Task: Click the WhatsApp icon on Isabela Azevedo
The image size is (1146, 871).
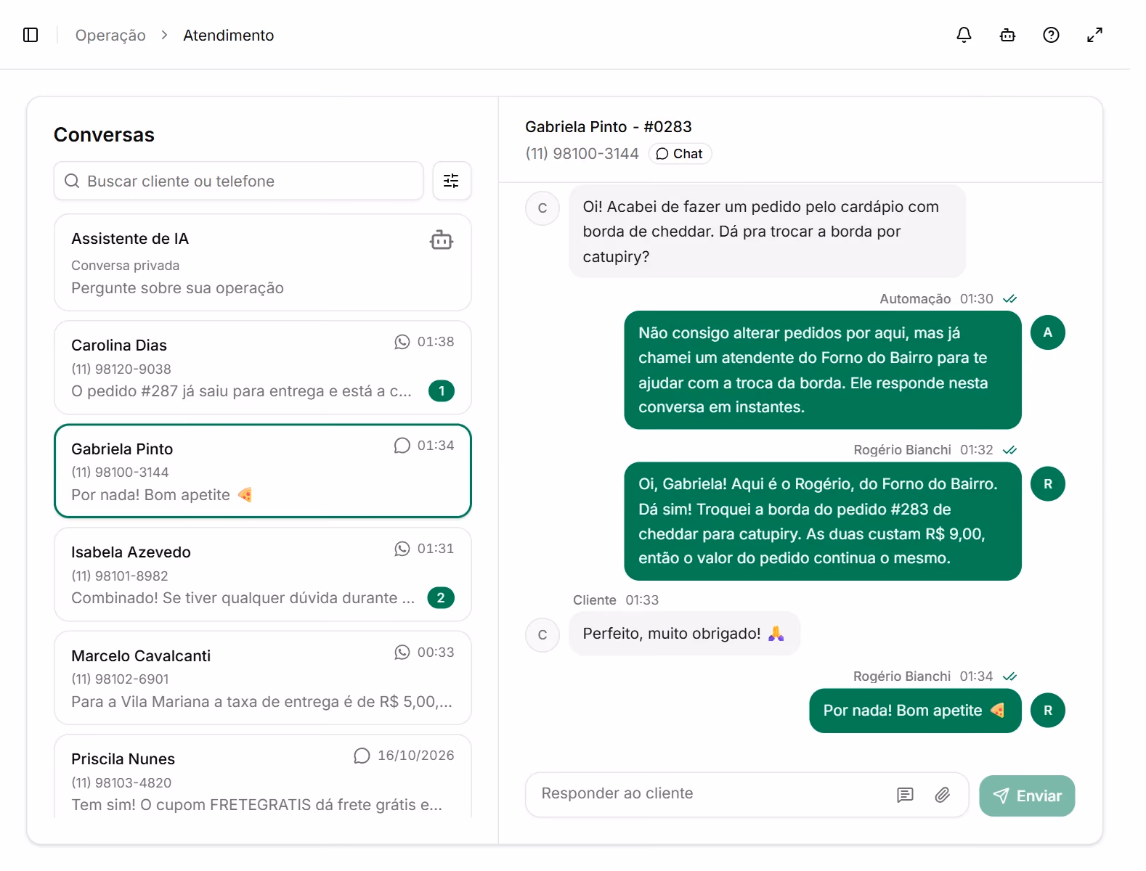Action: tap(402, 549)
